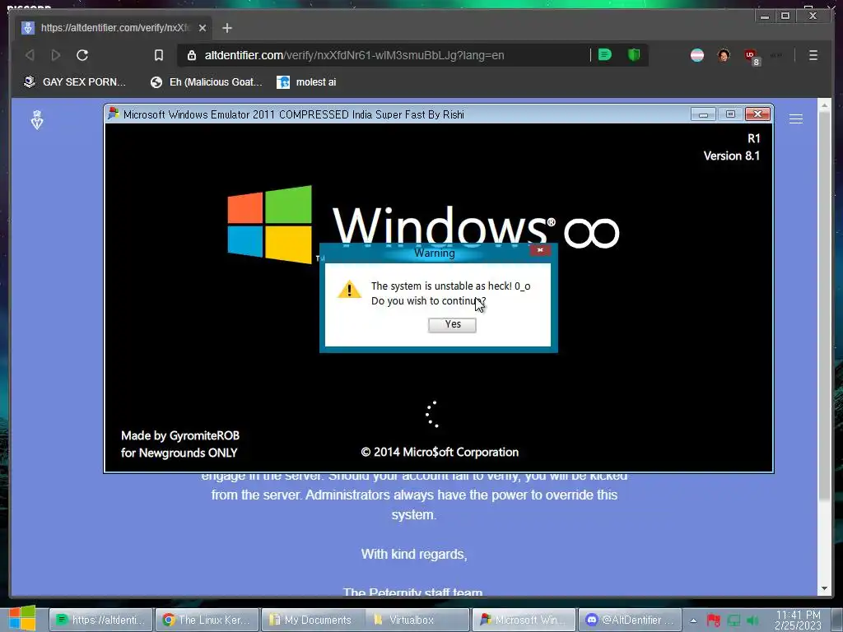Open the page hamburger menu
This screenshot has height=632, width=843.
click(796, 118)
